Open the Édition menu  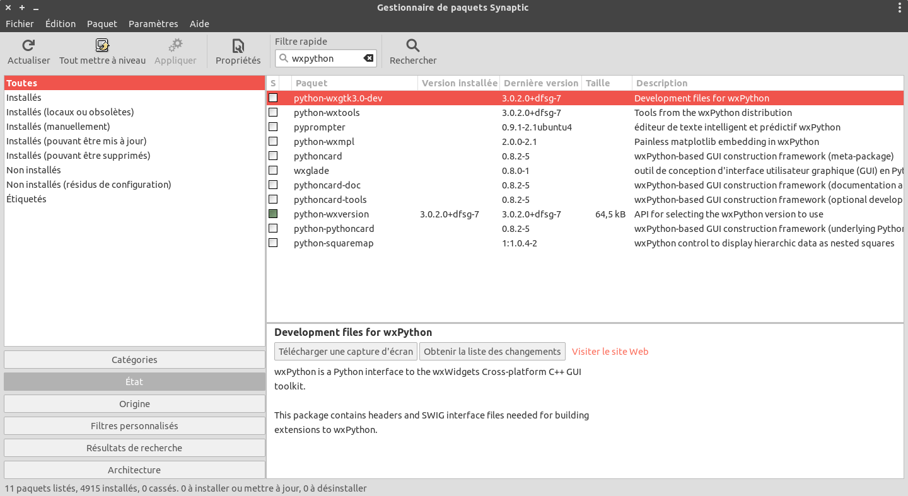point(61,24)
